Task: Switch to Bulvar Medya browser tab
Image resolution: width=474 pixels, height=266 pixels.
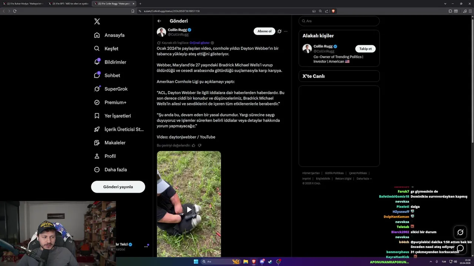Action: pyautogui.click(x=23, y=4)
